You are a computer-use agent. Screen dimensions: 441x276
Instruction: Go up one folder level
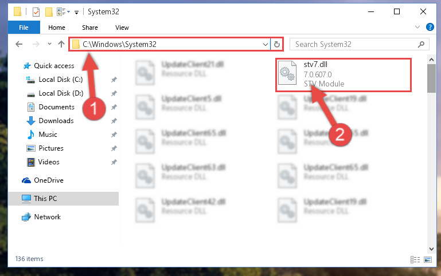[61, 44]
